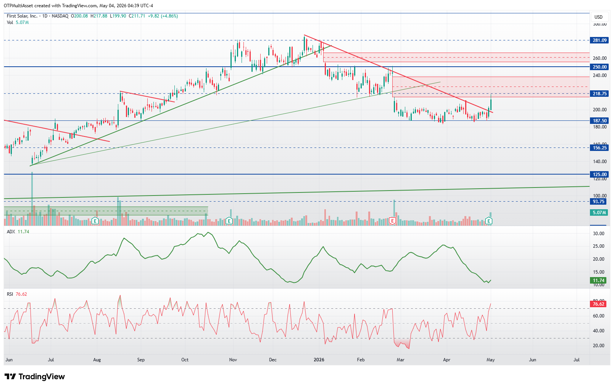The height and width of the screenshot is (388, 614).
Task: Open the USD currency selector
Action: click(x=598, y=17)
